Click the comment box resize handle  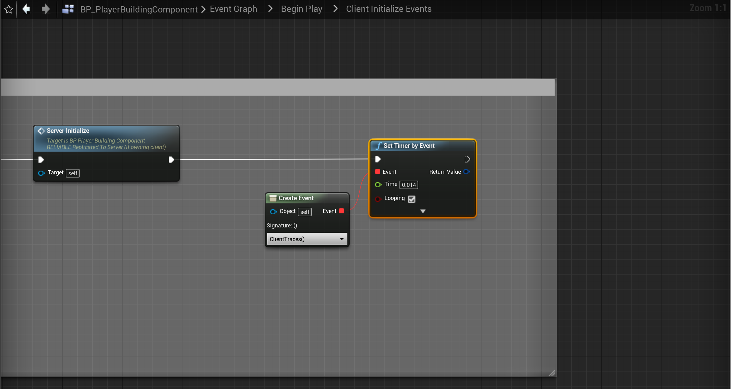tap(552, 373)
